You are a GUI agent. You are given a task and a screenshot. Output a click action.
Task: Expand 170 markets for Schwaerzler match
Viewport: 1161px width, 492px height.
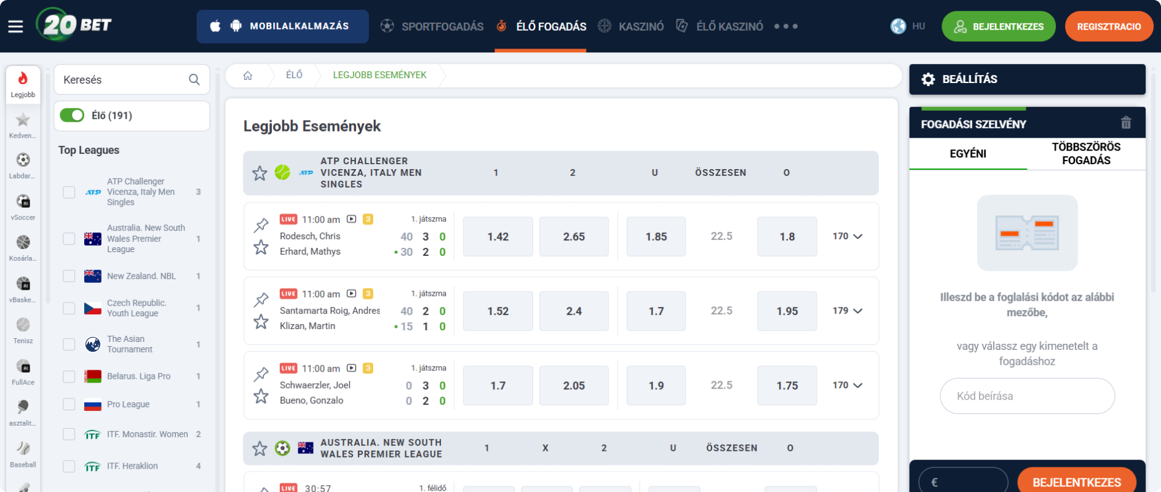click(x=847, y=385)
